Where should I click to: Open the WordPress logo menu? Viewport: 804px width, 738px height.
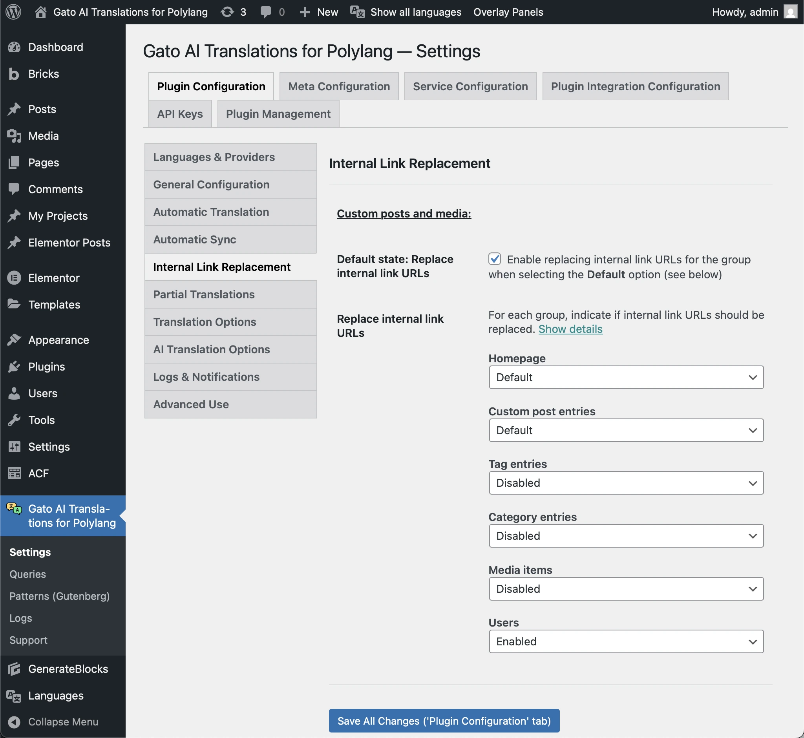tap(13, 12)
